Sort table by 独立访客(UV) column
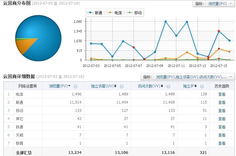The width and height of the screenshot is (236, 156). coord(104,86)
